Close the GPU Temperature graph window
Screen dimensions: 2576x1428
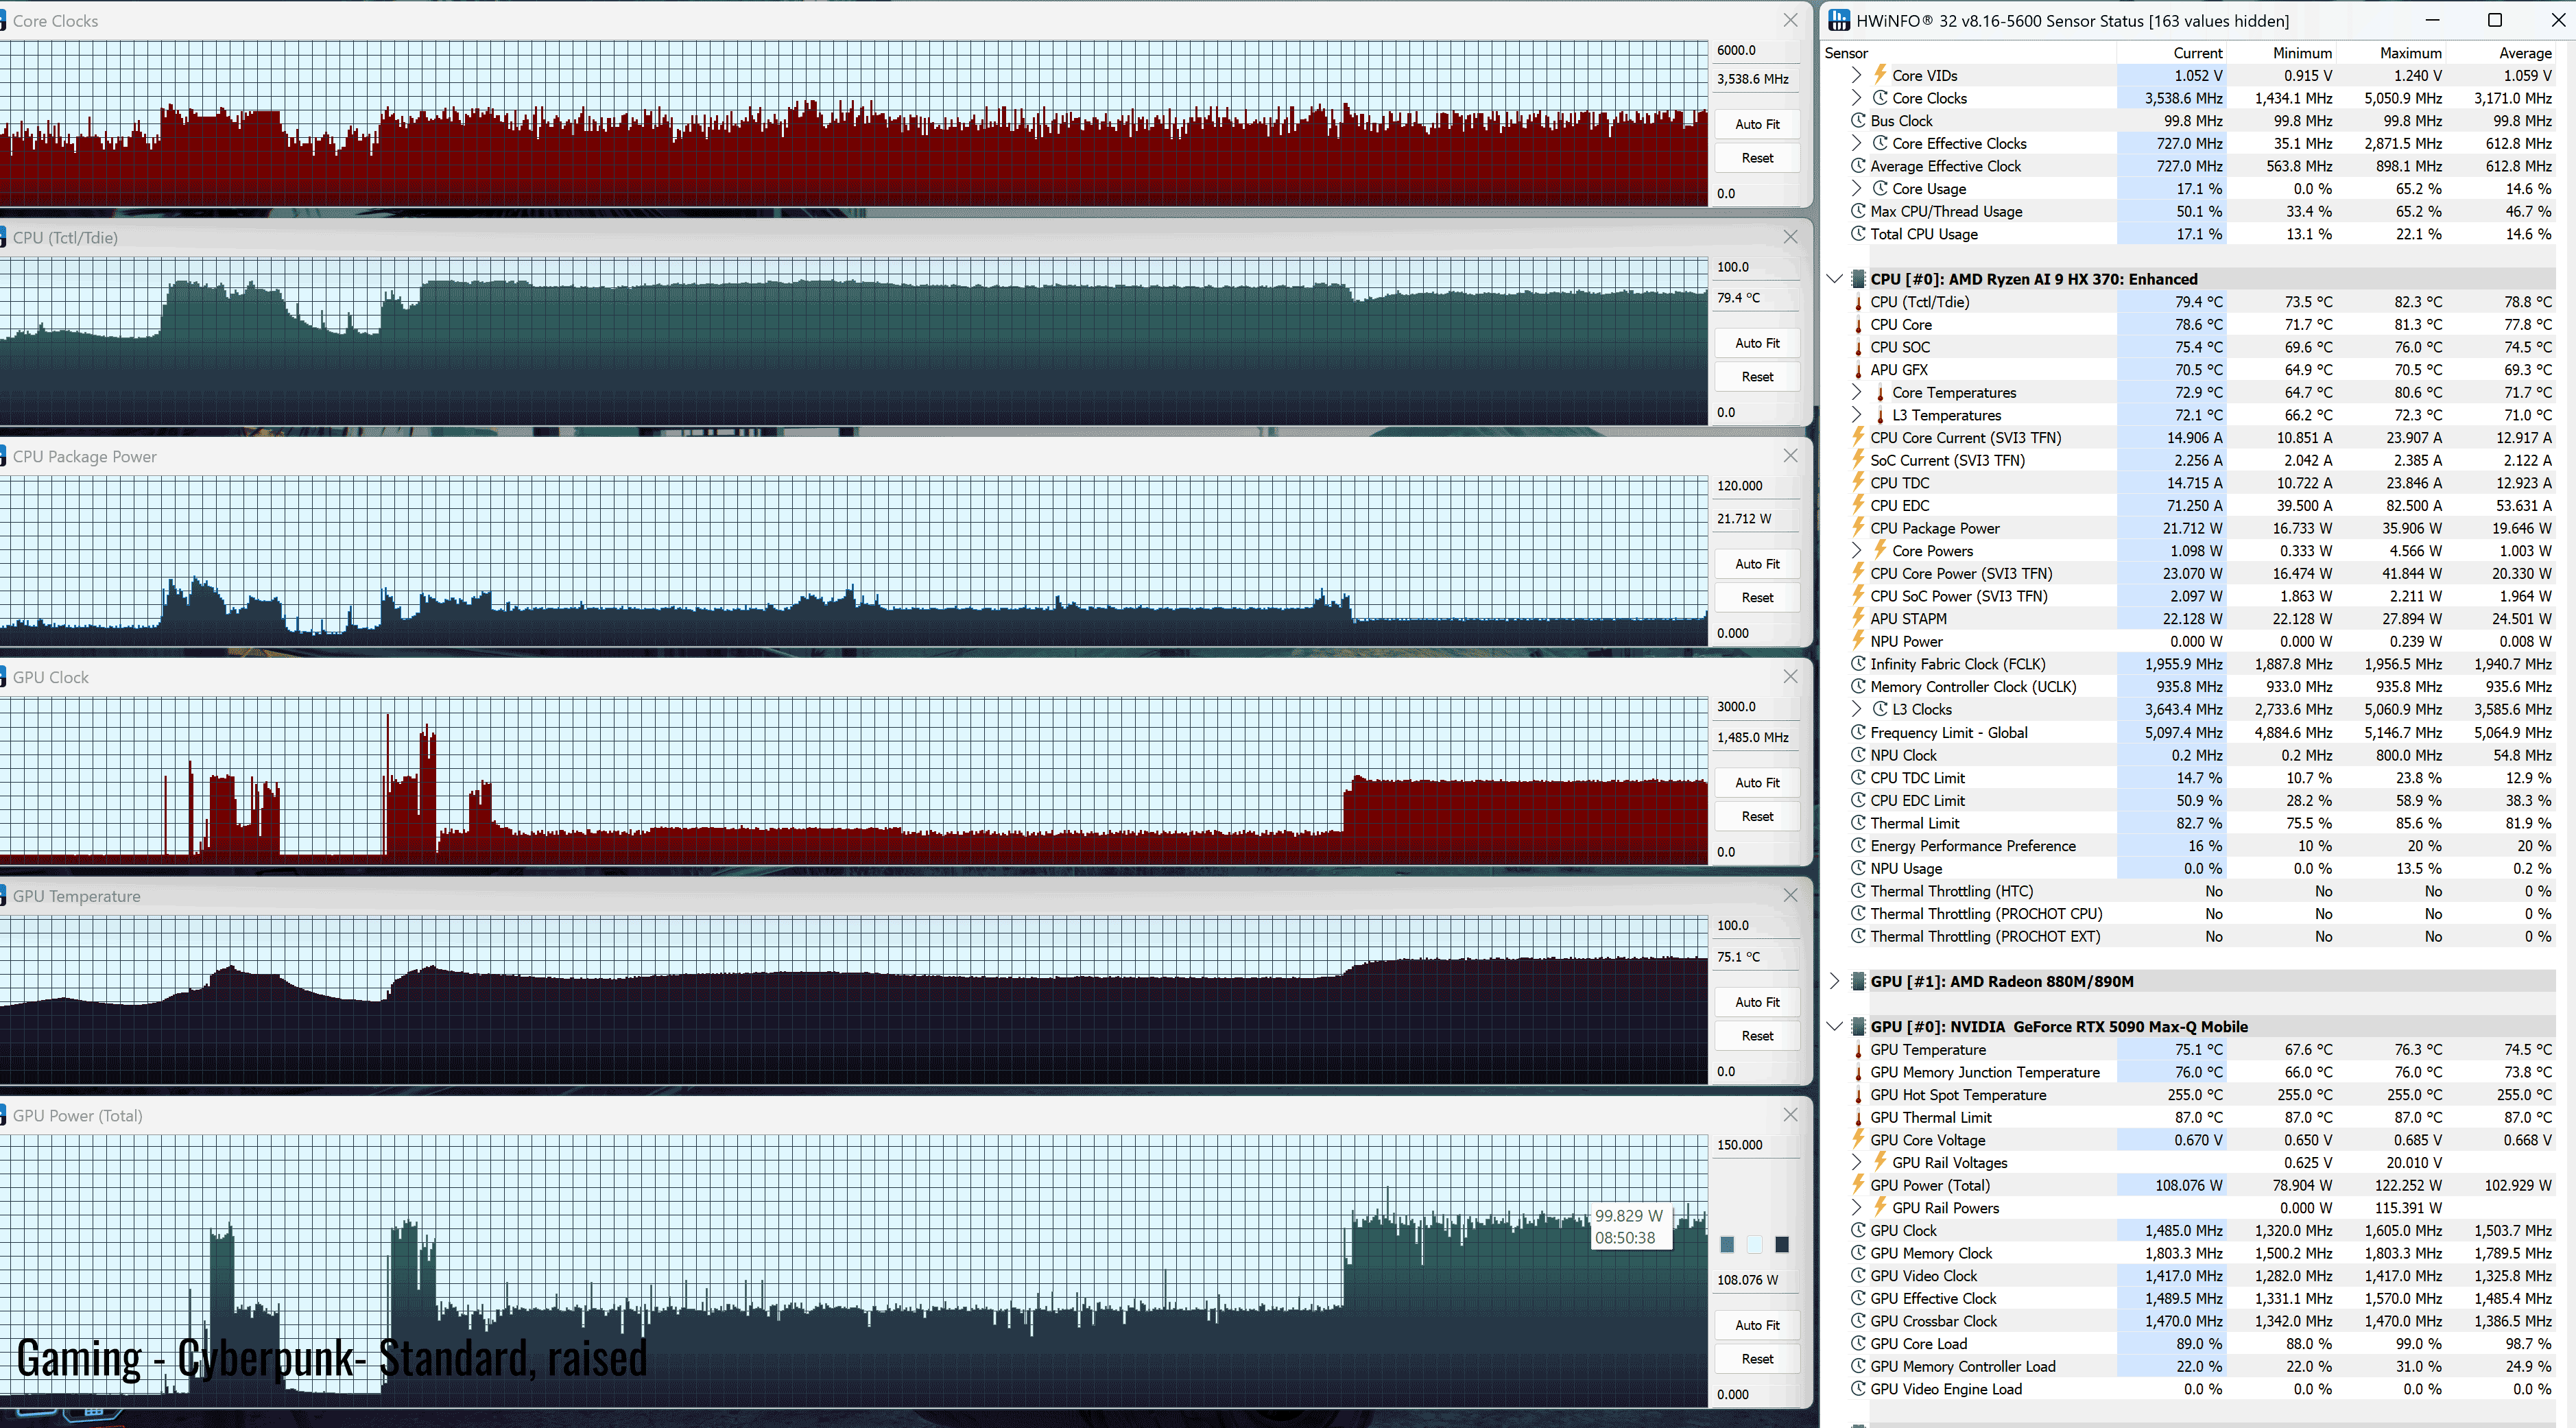coord(1790,895)
